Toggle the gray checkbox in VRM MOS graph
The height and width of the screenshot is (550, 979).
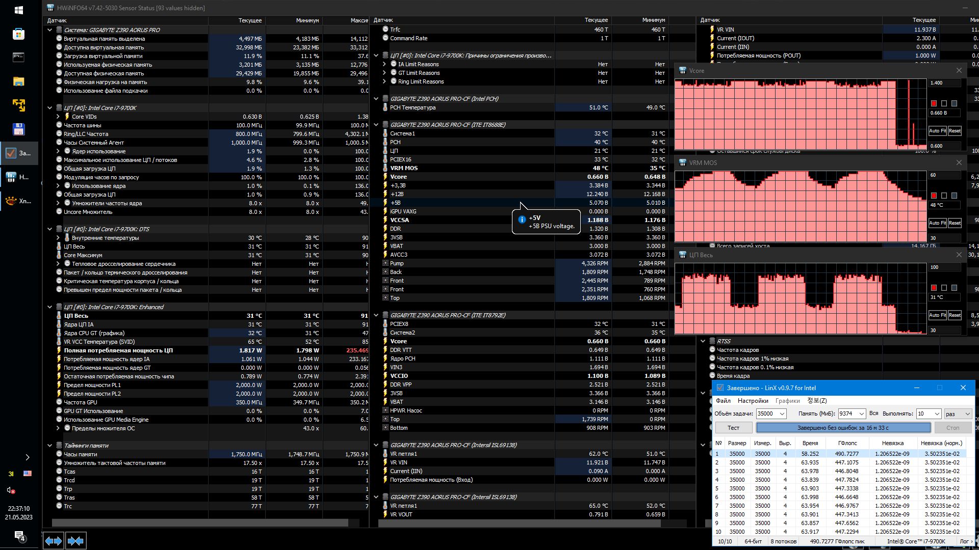pos(954,196)
